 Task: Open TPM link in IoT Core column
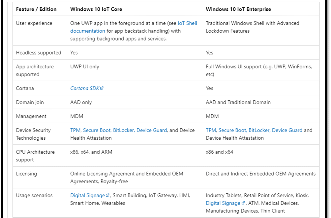point(75,130)
